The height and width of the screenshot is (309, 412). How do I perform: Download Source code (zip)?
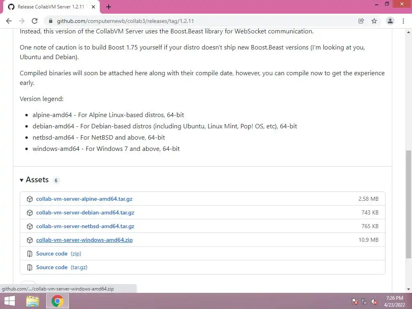point(59,253)
